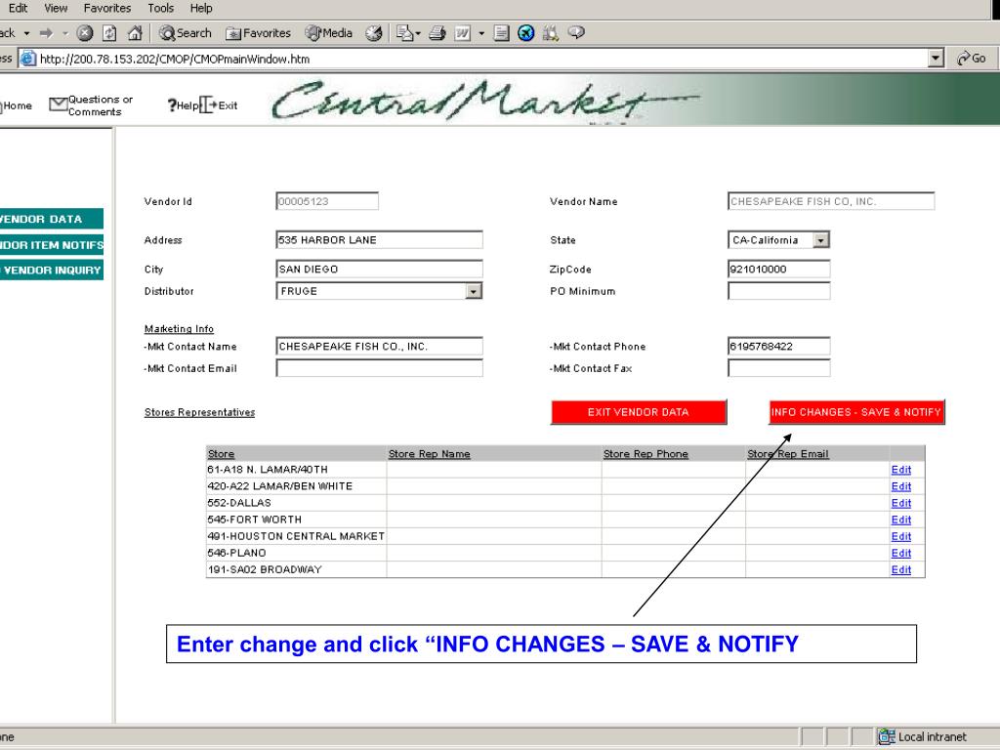
Task: Open the Back button history dropdown arrow
Action: tap(26, 33)
